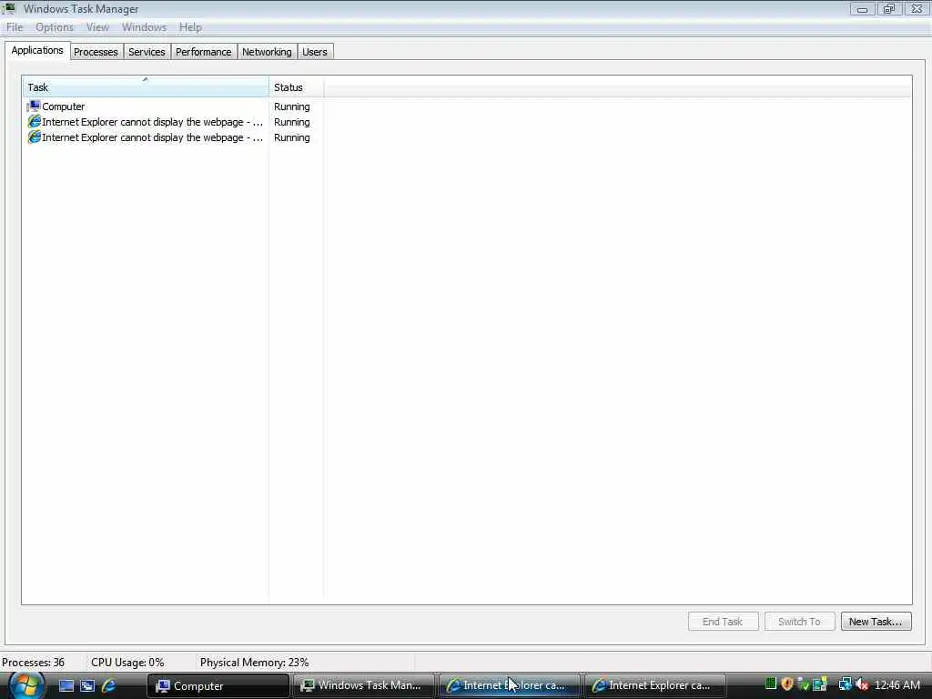Switch to the Processes tab

coord(96,52)
